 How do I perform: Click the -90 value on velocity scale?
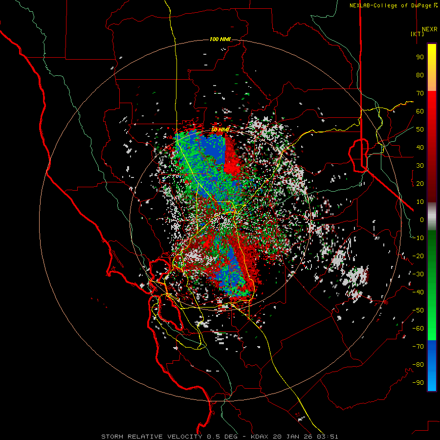pyautogui.click(x=418, y=382)
